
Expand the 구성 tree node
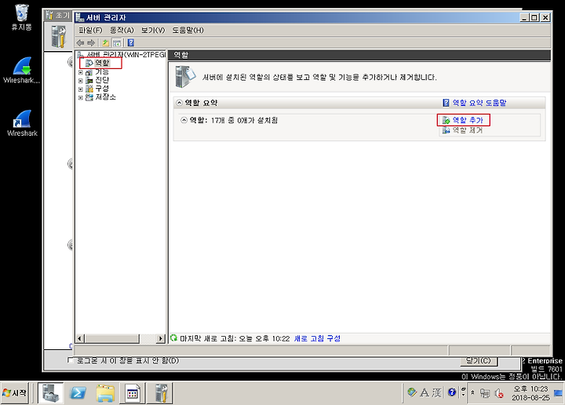coord(81,89)
